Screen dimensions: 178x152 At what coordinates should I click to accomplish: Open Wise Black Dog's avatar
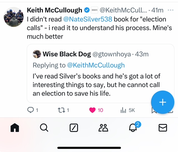(x=37, y=54)
